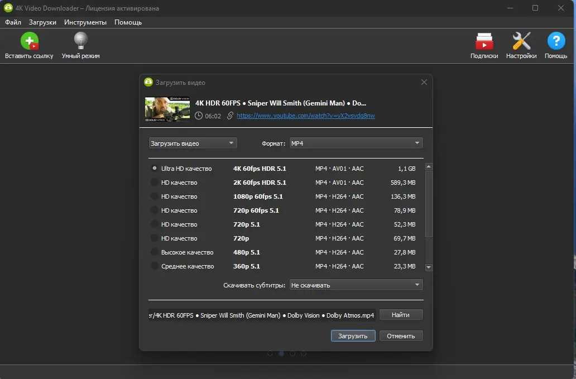576x379 pixels.
Task: Click the Загрузить download button
Action: pyautogui.click(x=353, y=335)
